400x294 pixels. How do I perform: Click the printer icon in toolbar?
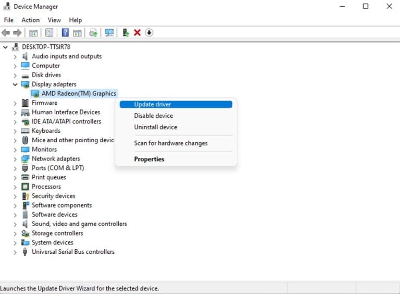click(x=93, y=33)
